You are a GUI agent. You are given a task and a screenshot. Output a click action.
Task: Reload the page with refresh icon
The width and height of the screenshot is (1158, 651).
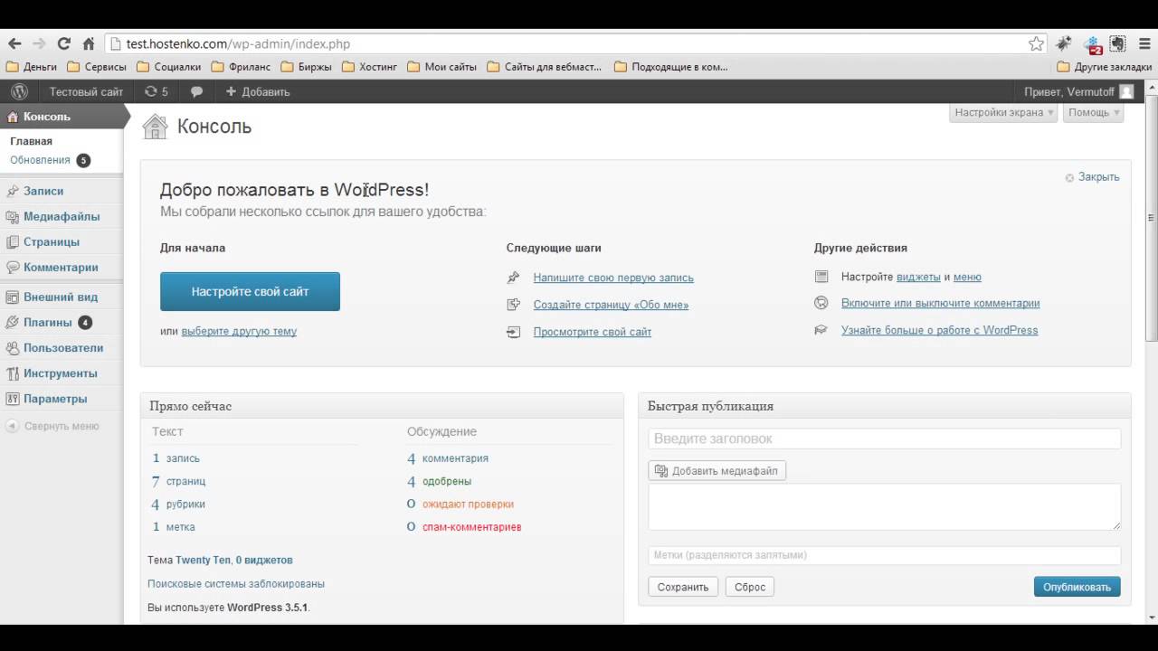click(x=63, y=43)
